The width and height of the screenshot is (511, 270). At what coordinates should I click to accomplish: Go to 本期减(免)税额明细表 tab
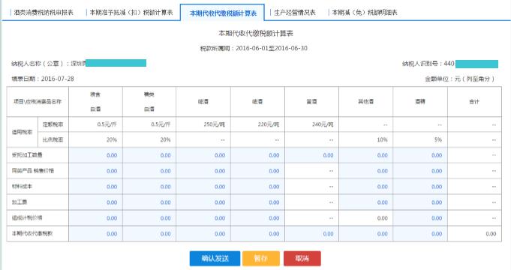point(365,13)
